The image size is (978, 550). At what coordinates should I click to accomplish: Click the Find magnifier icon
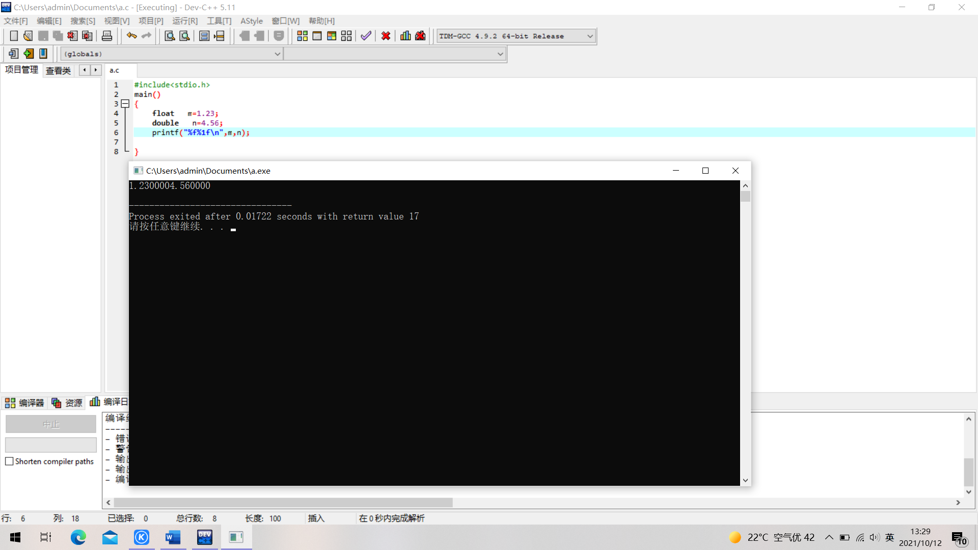click(x=170, y=36)
